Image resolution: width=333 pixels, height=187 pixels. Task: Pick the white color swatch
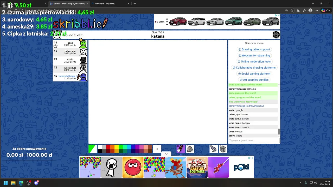(100, 147)
